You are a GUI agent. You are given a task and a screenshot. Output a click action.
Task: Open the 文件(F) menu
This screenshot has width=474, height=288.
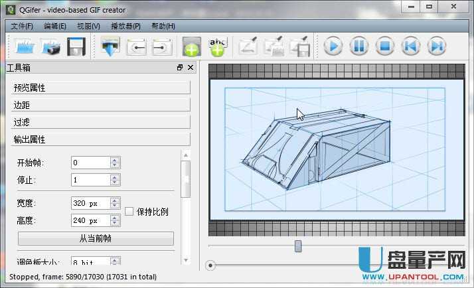point(22,26)
